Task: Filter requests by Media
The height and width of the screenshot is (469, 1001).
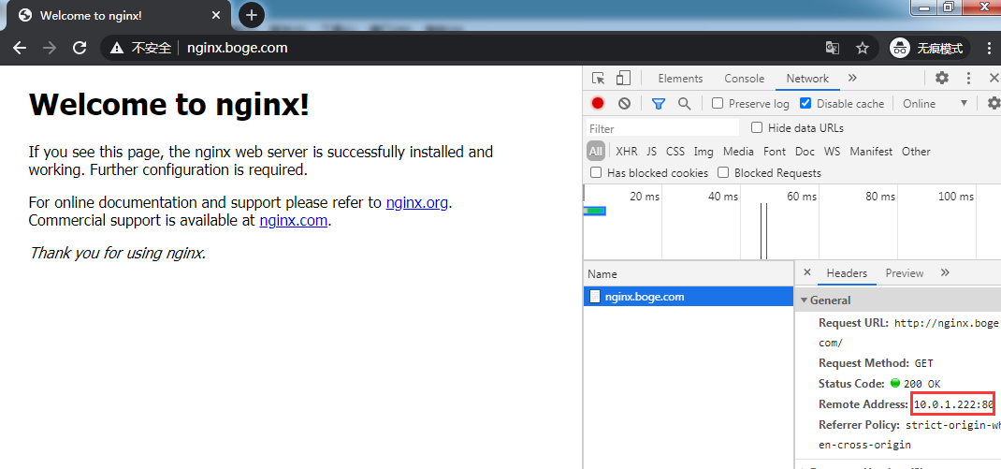Action: pos(739,152)
